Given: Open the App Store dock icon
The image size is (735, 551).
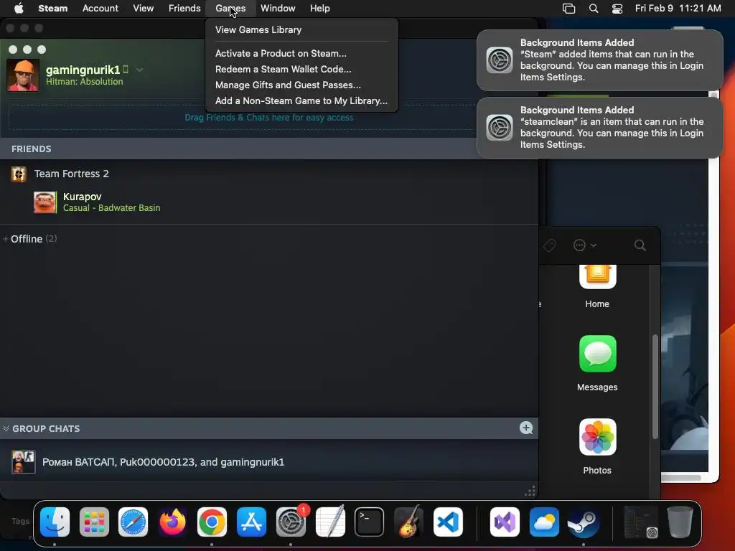Looking at the screenshot, I should pos(251,522).
